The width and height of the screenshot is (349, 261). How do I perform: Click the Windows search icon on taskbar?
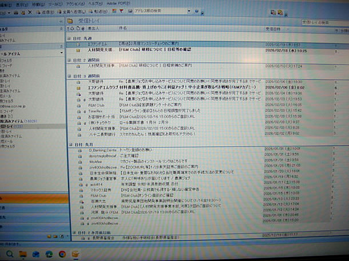[x=10, y=254]
